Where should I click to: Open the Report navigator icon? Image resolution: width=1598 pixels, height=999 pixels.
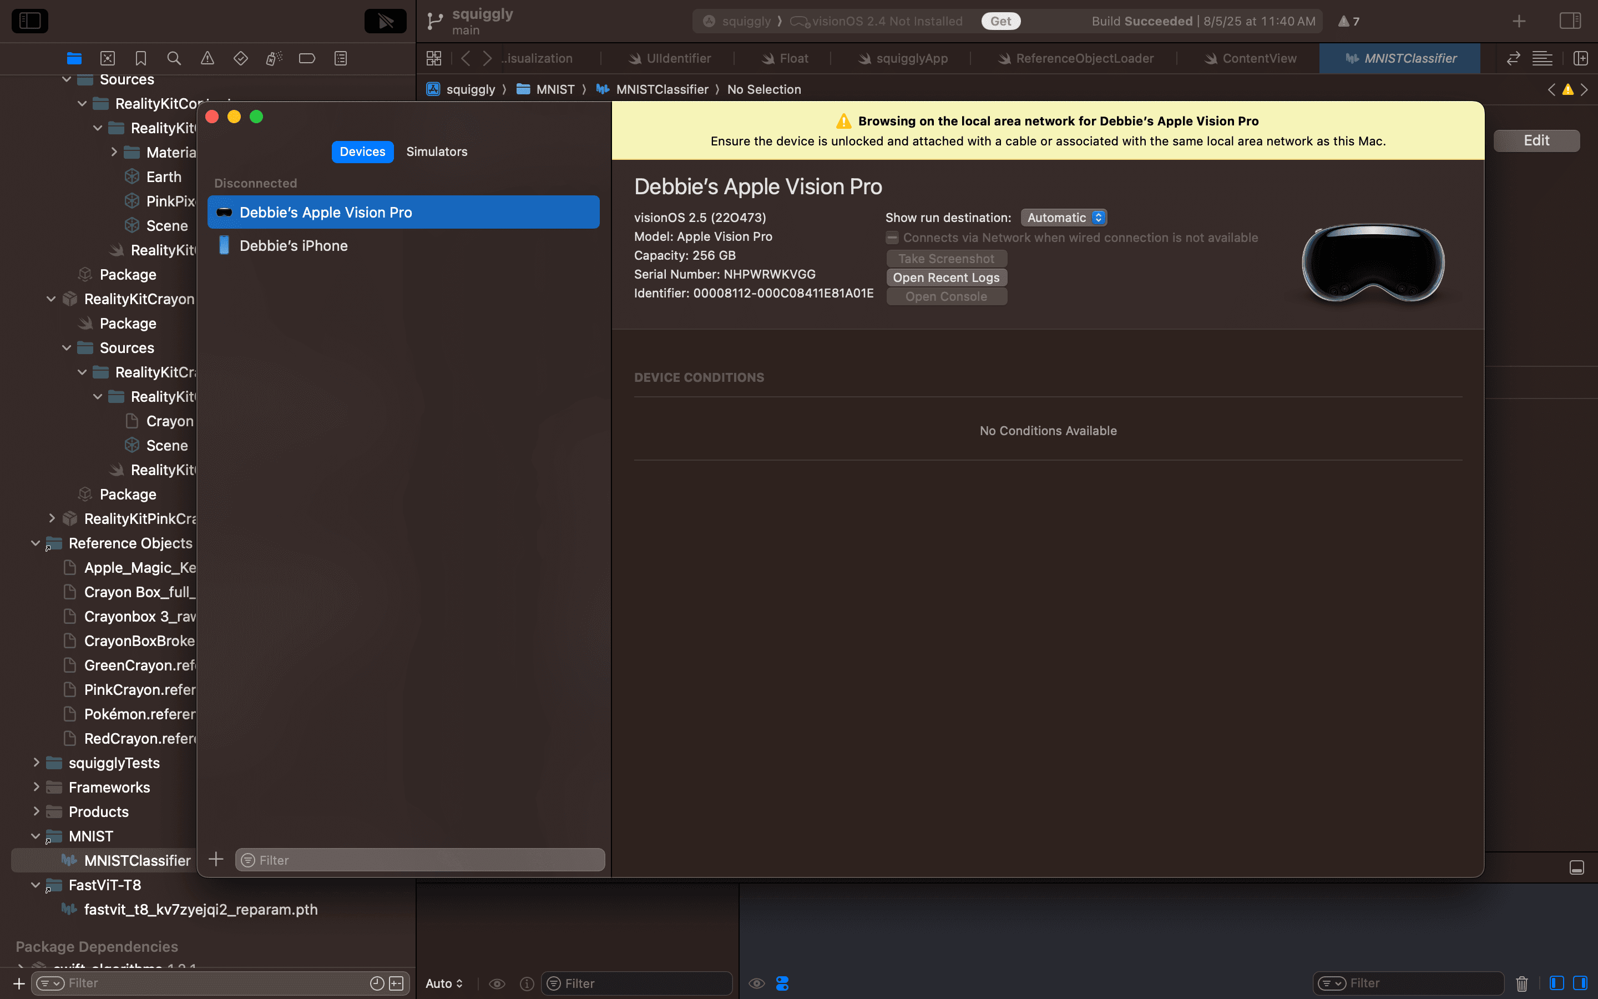pos(341,58)
